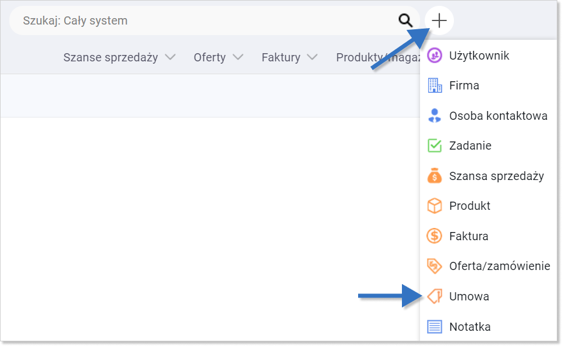Screen dimensions: 562x346
Task: Expand the Oferty dropdown chevron
Action: coord(238,57)
